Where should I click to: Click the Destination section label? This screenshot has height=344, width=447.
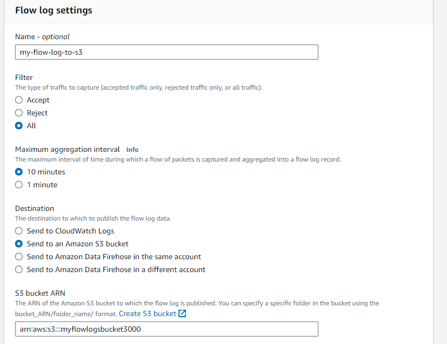(34, 208)
